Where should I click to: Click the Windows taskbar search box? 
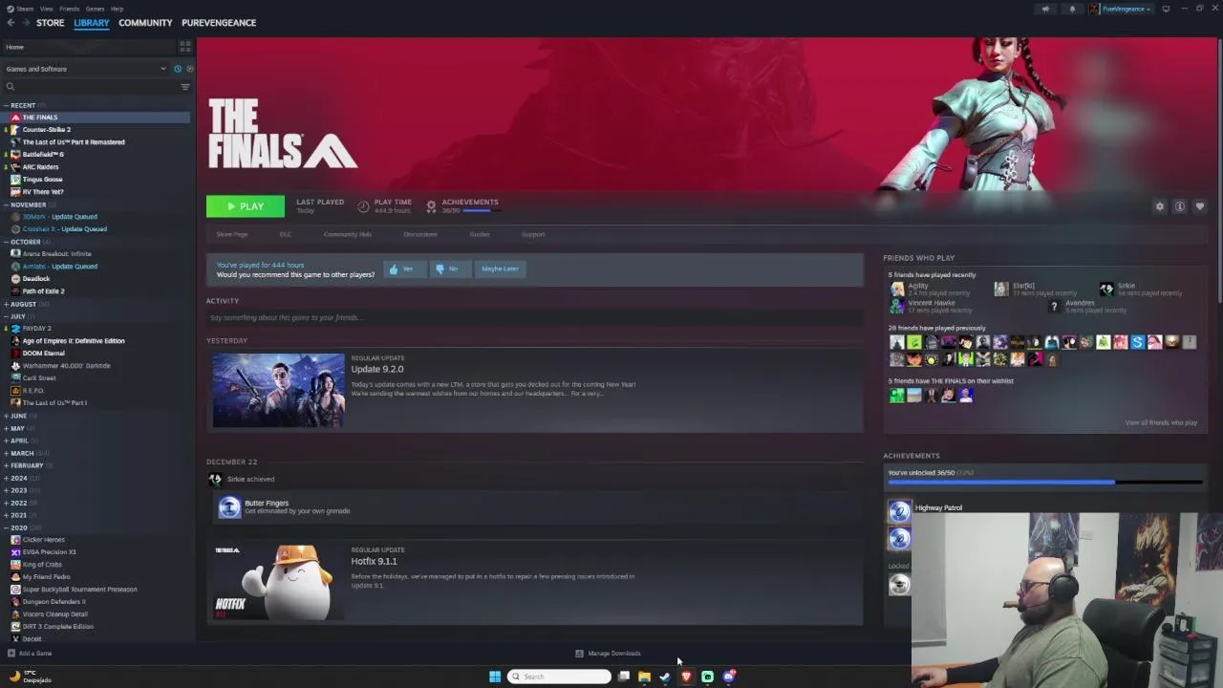[x=559, y=677]
